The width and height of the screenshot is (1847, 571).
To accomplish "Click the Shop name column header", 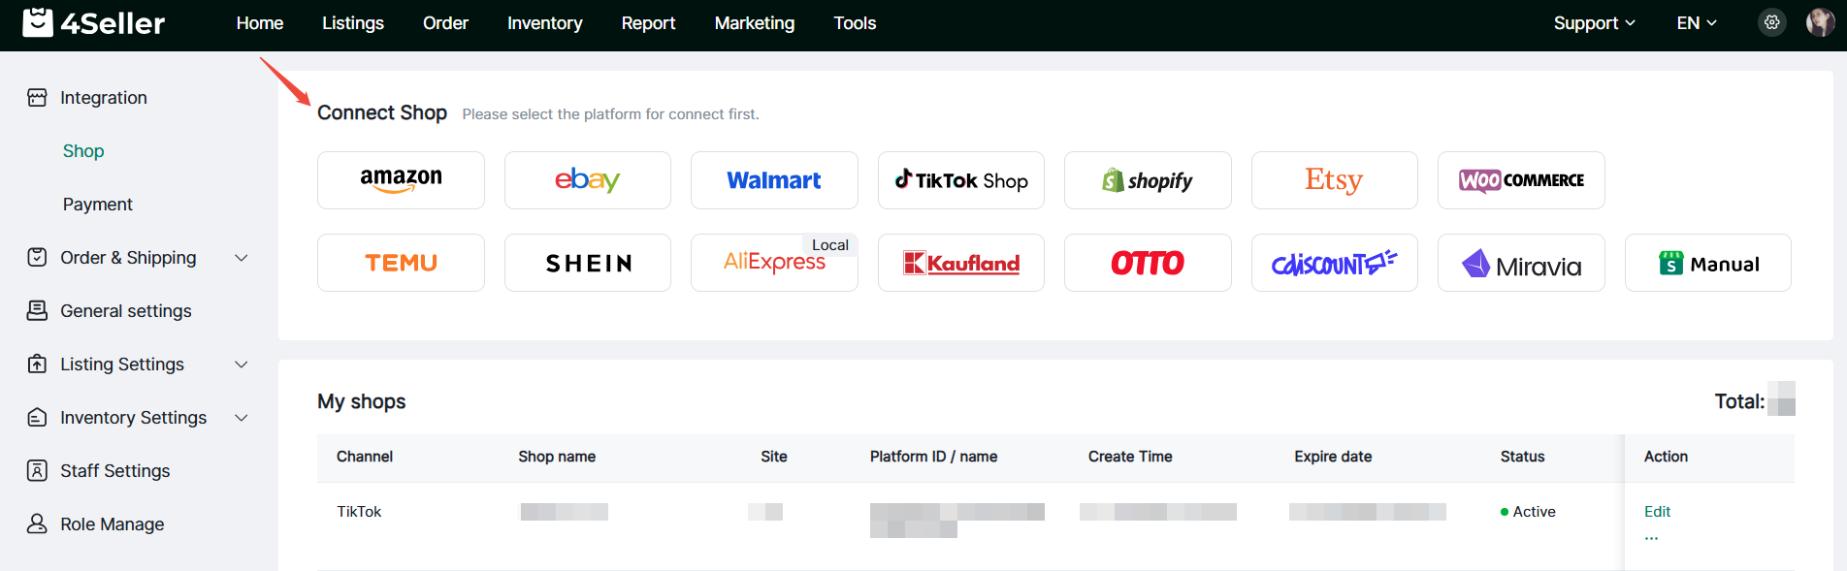I will tap(557, 457).
